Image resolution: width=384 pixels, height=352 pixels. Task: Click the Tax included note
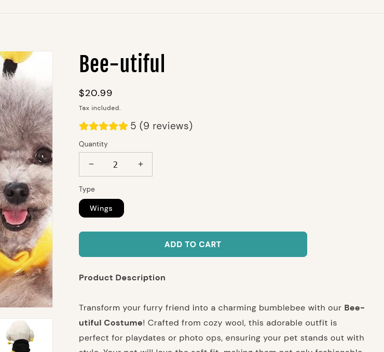[x=100, y=108]
